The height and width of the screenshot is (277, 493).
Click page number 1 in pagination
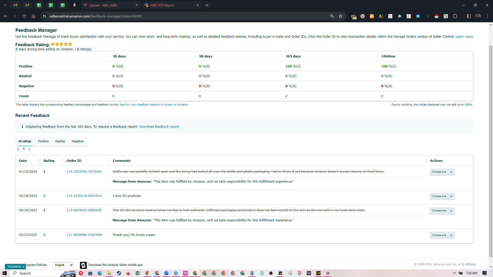click(24, 149)
